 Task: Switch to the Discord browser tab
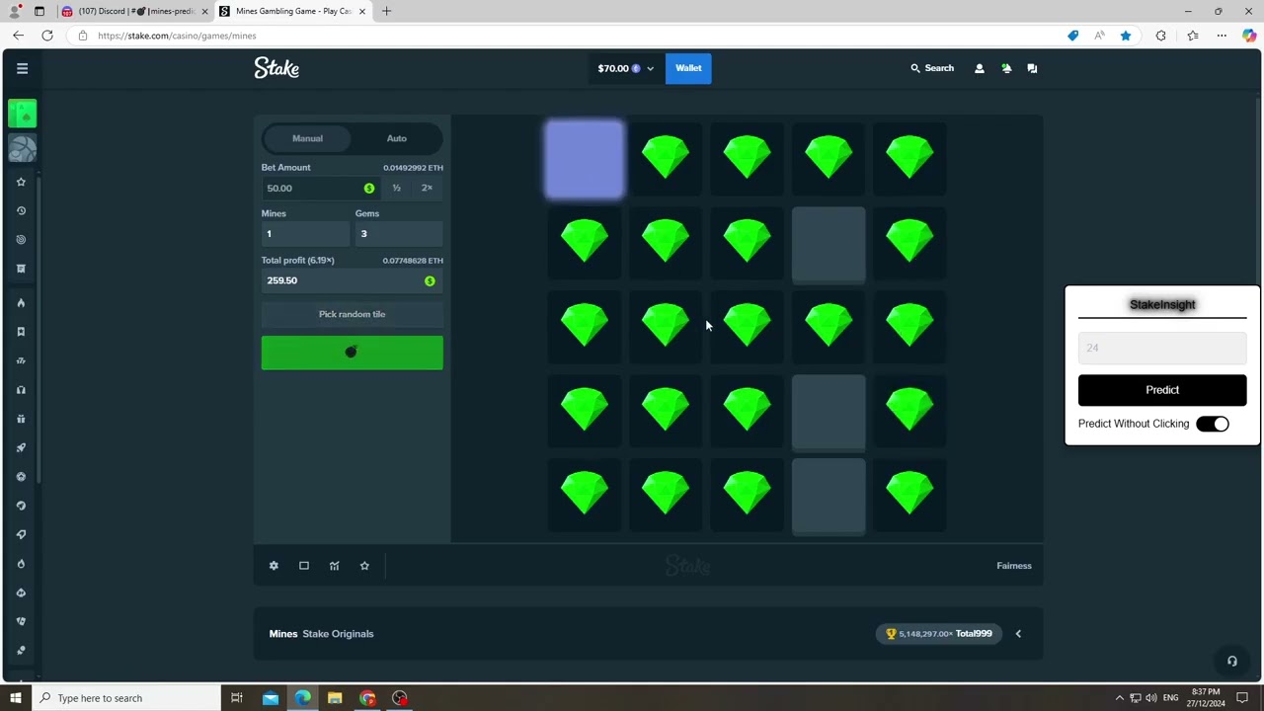pyautogui.click(x=135, y=11)
